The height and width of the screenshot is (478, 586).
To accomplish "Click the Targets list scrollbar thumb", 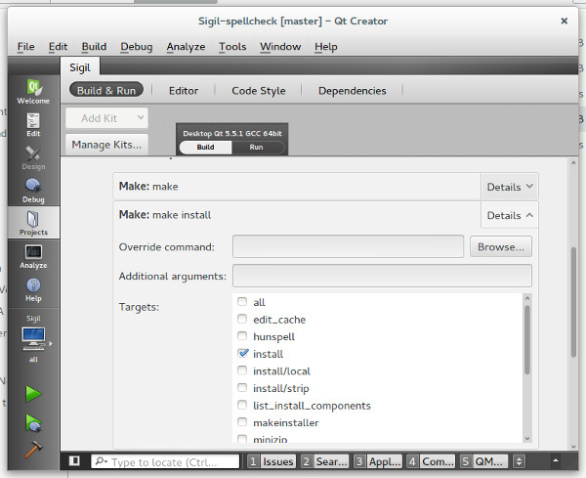I will [x=527, y=339].
